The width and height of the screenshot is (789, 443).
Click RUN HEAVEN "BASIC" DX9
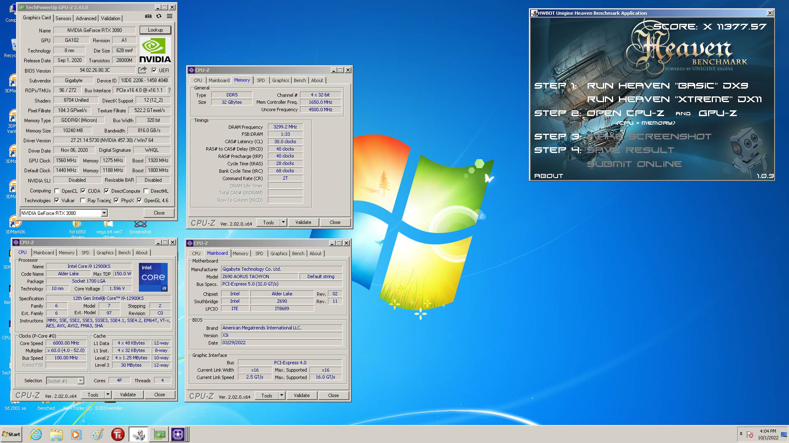667,86
